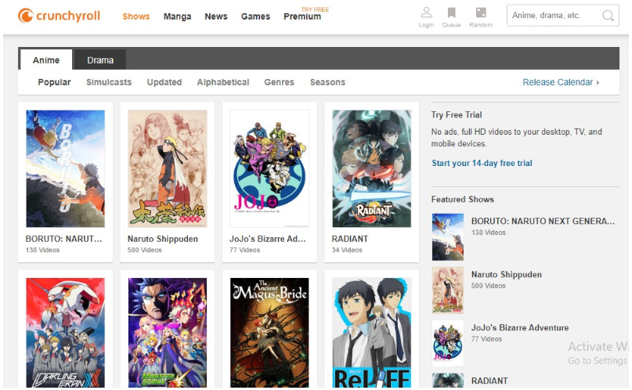Select the Simulcasts filter tab
632x390 pixels.
(x=109, y=82)
